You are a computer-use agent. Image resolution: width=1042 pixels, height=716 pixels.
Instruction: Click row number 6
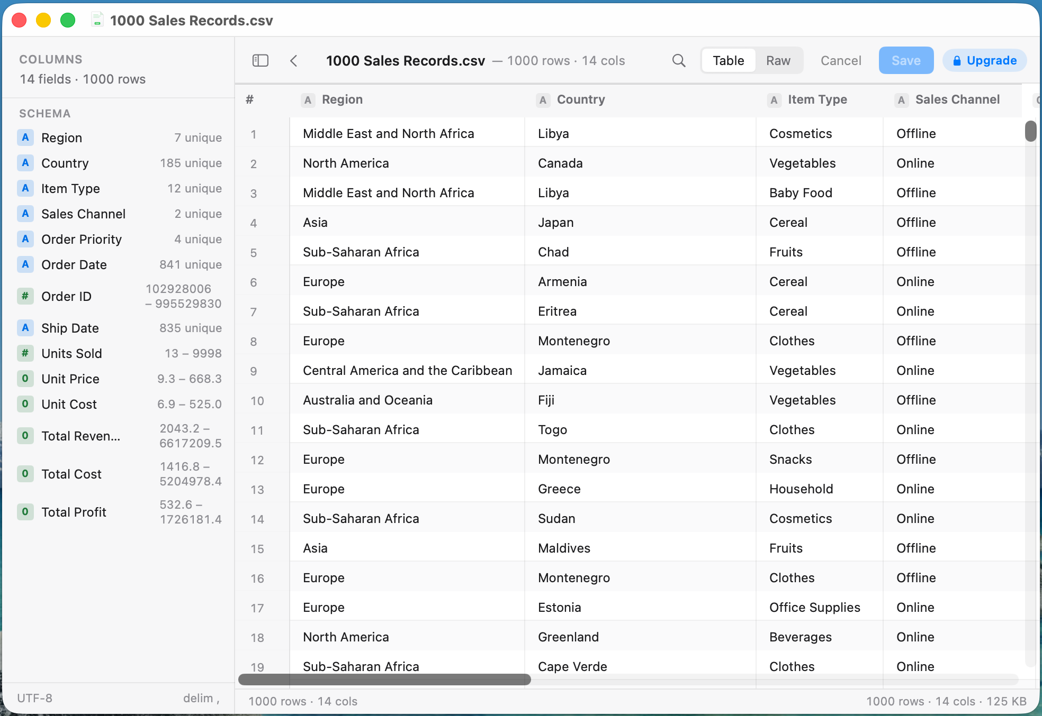(x=254, y=282)
